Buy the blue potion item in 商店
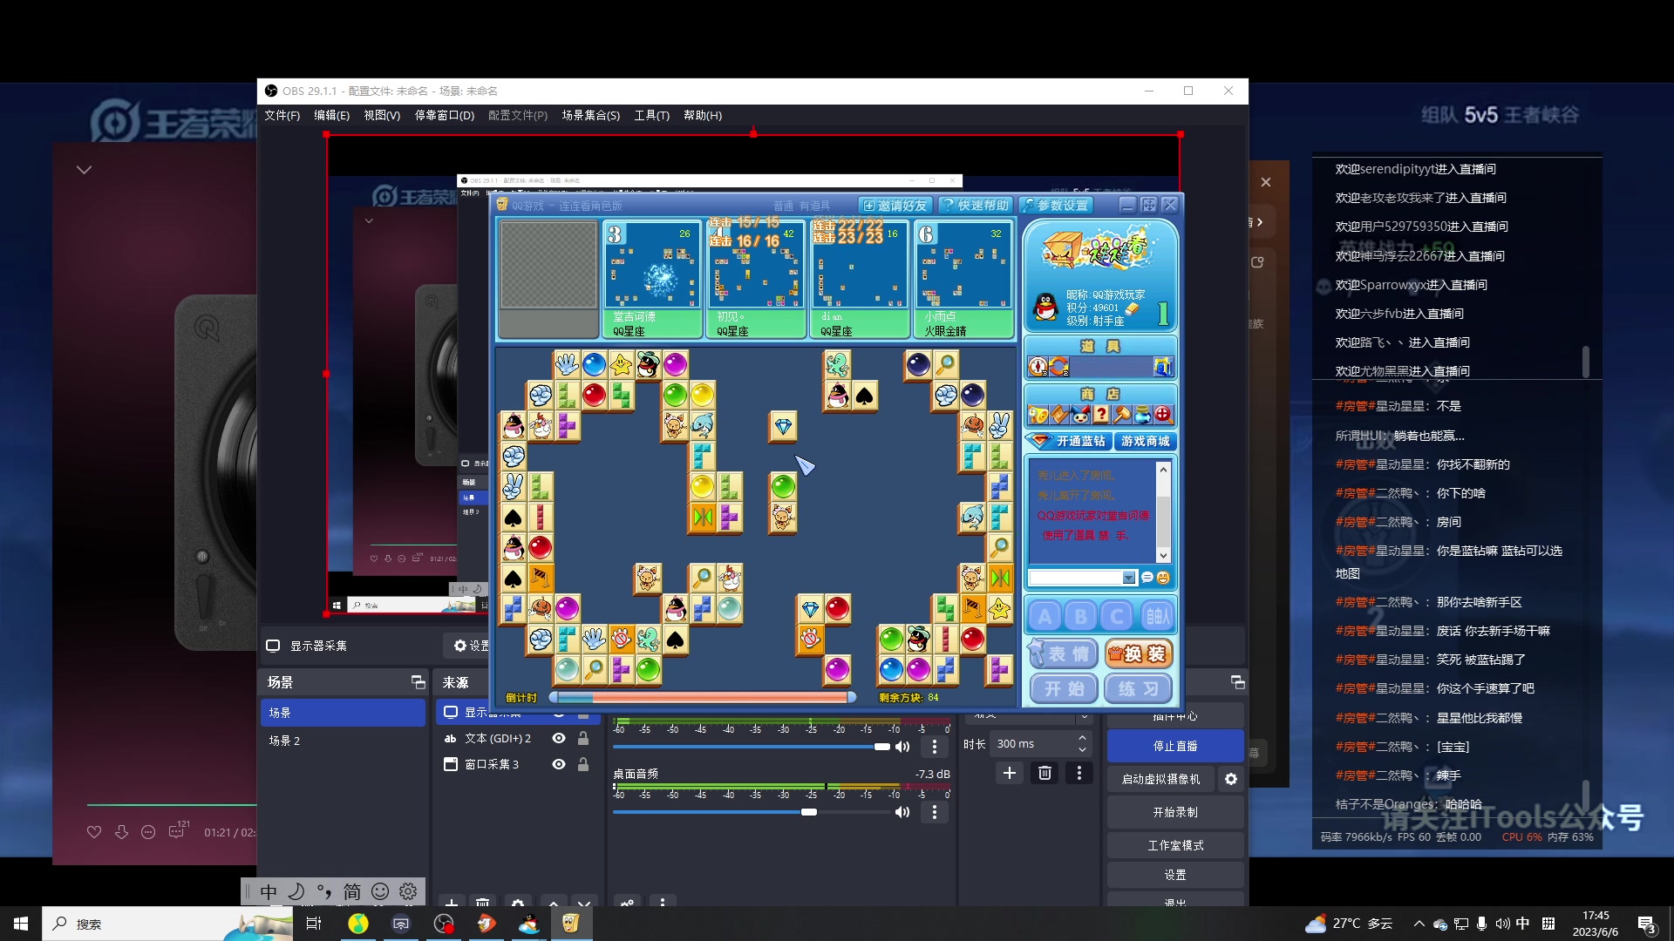 pos(1142,415)
